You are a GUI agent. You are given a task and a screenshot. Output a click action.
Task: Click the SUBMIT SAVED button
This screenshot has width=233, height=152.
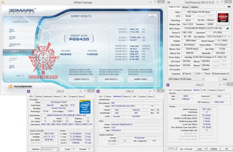point(140,79)
